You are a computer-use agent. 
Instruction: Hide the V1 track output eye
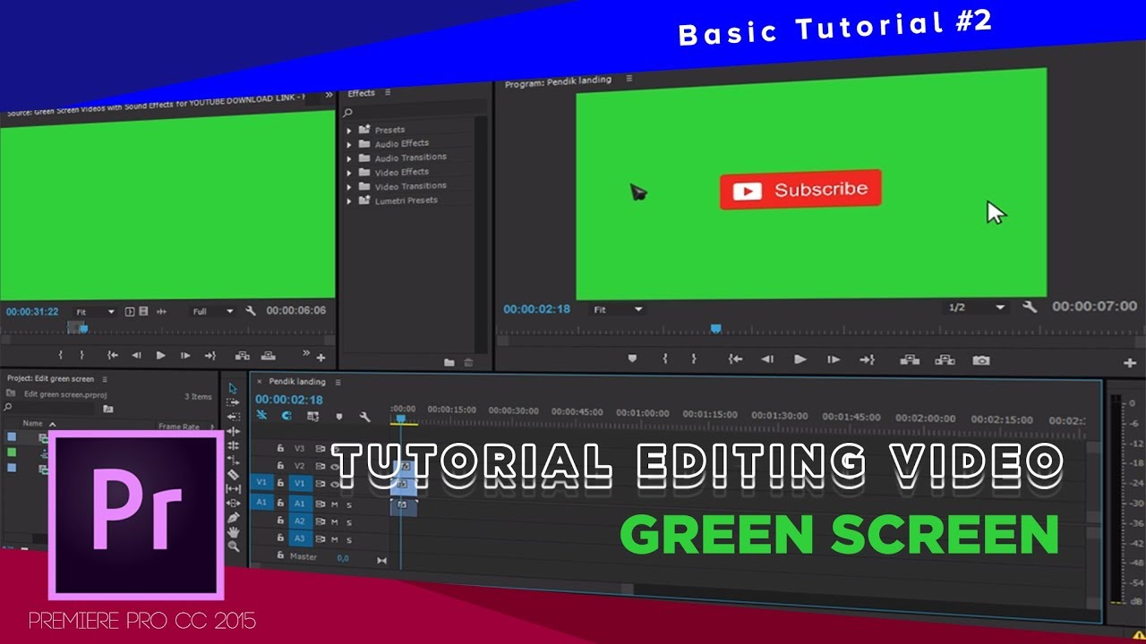click(x=336, y=484)
